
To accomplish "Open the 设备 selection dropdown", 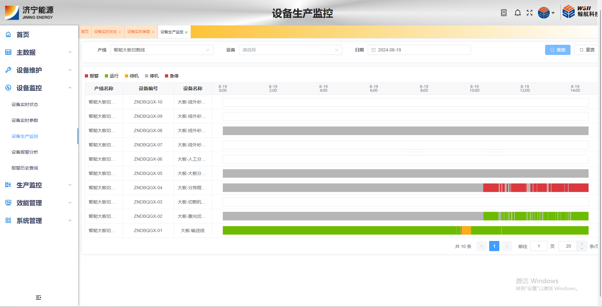I will click(x=291, y=50).
